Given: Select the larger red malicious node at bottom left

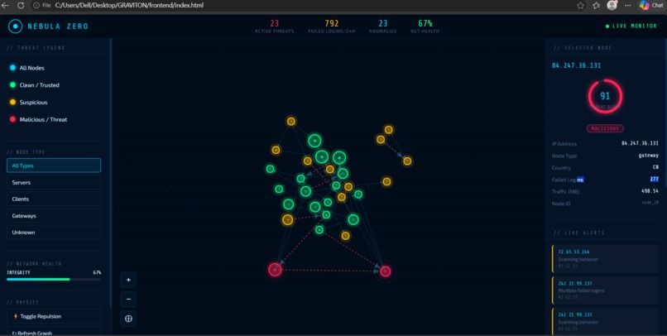Looking at the screenshot, I should (x=275, y=270).
